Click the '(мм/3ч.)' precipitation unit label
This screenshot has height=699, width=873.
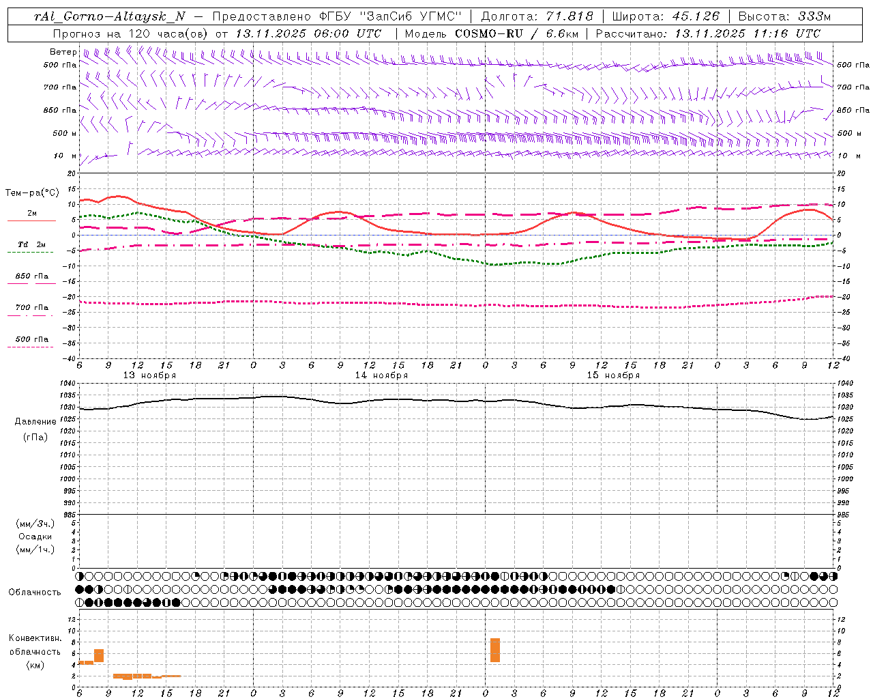pos(35,524)
